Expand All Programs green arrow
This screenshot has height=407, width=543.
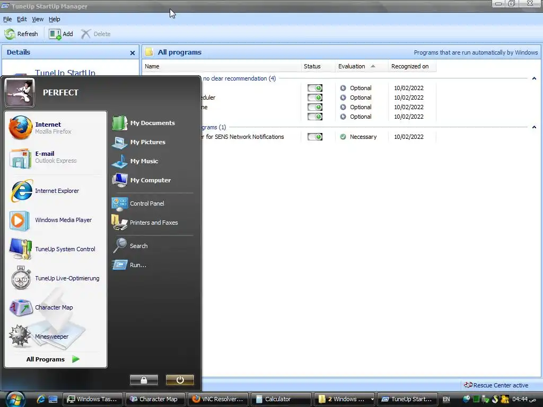tap(76, 359)
